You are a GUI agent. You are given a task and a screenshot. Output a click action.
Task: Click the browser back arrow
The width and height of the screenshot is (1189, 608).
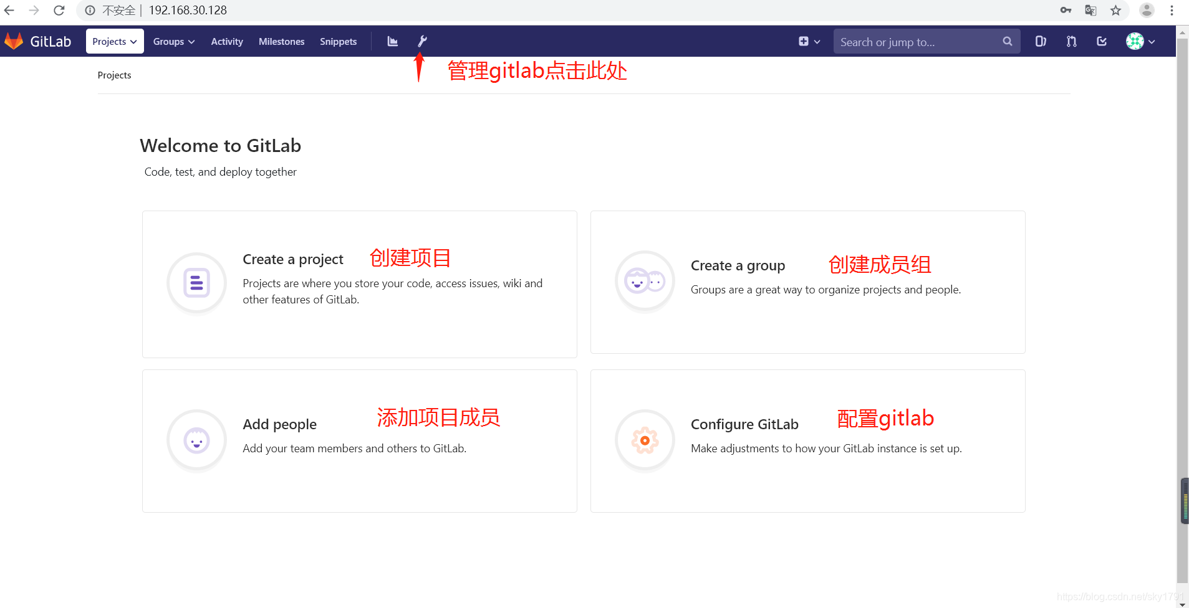coord(9,11)
